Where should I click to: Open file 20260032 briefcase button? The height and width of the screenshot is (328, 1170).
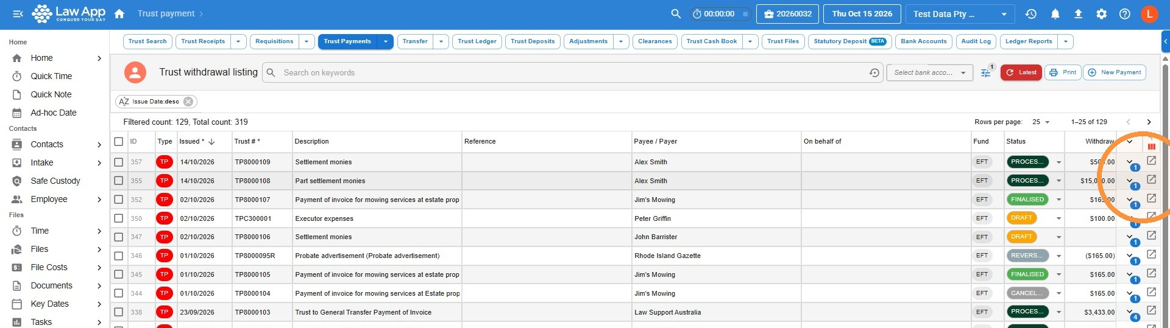(787, 14)
